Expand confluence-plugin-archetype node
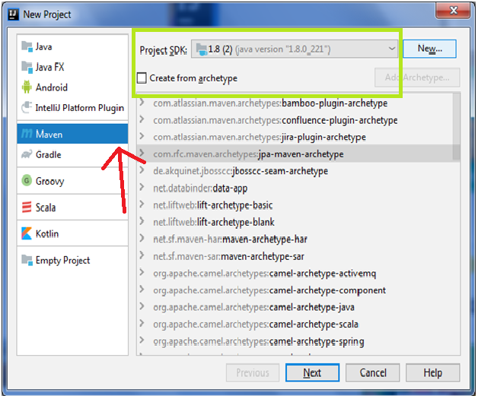This screenshot has height=396, width=478. point(142,119)
